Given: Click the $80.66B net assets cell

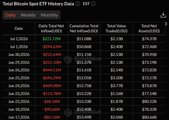Looking at the screenshot, I should click(x=149, y=117).
